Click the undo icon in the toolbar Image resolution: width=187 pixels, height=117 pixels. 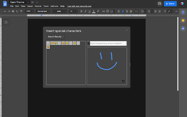tap(5, 11)
